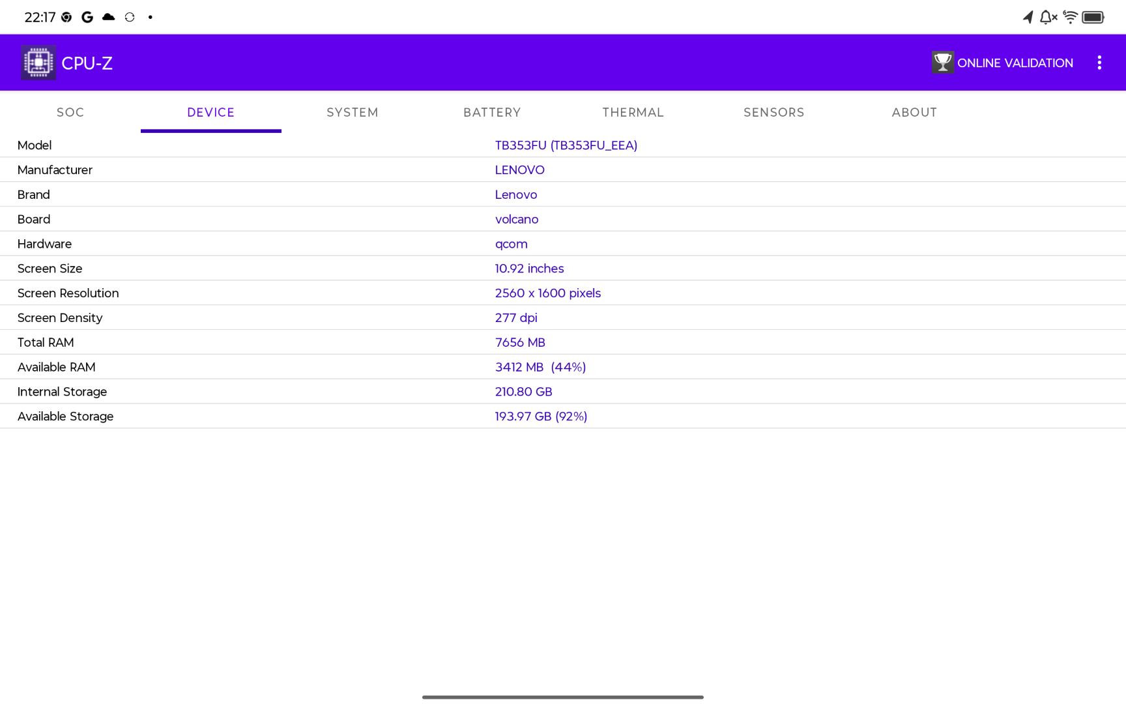
Task: Tap the Online Validation trophy icon
Action: tap(942, 63)
